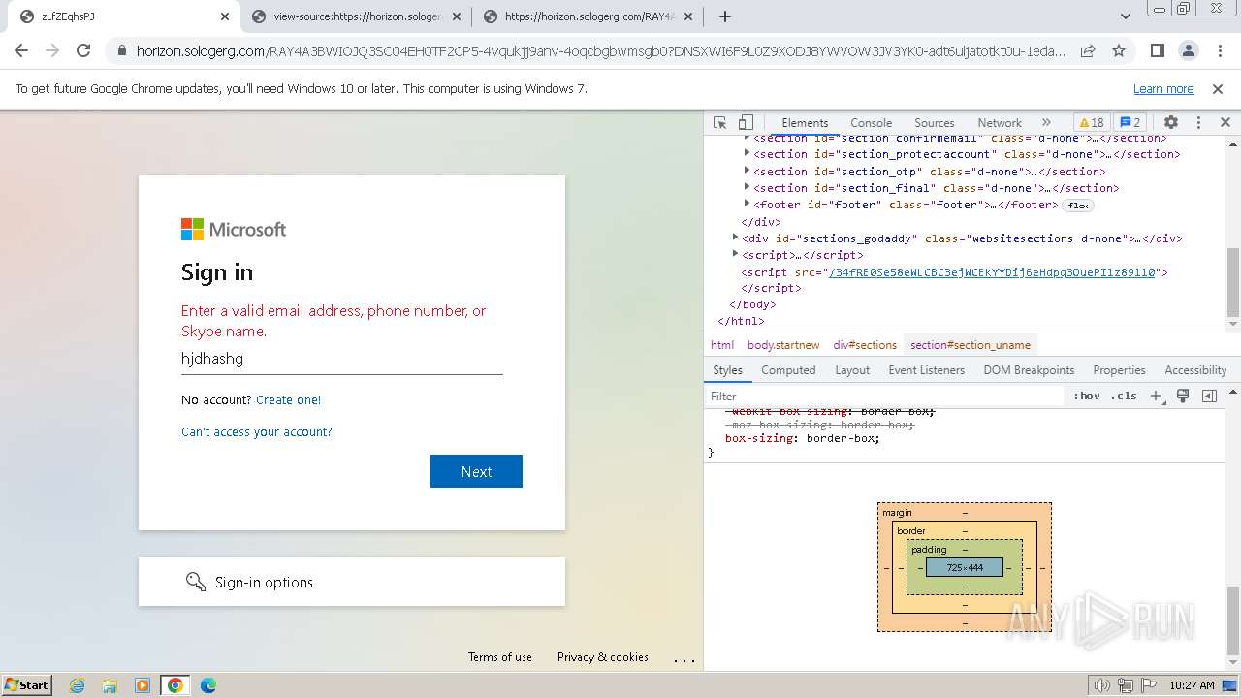
Task: Go back in browser
Action: pos(21,50)
